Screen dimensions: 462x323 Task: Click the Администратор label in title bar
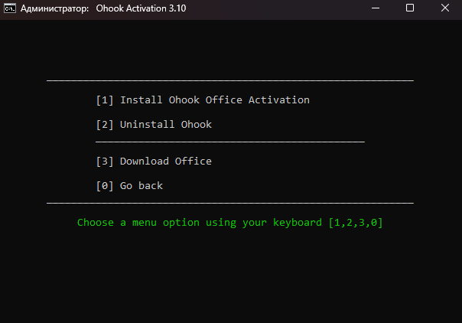[57, 8]
